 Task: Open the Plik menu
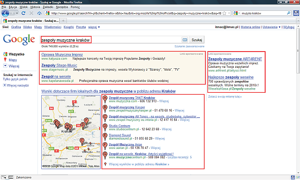pos(4,7)
